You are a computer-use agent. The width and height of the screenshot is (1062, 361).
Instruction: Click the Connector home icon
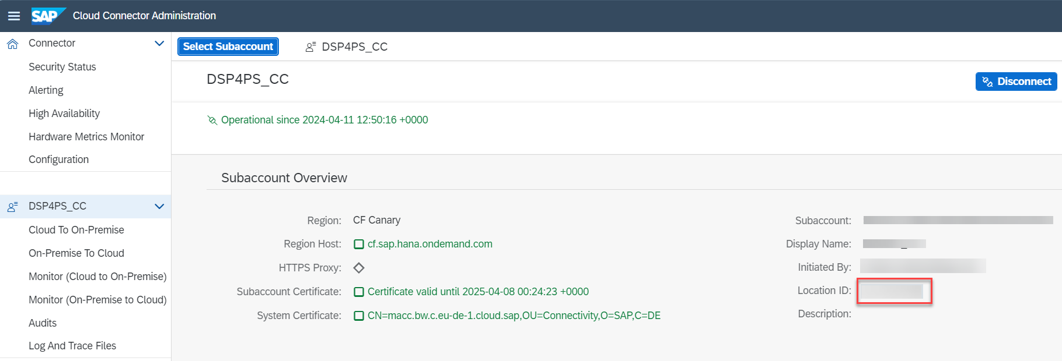coord(12,44)
